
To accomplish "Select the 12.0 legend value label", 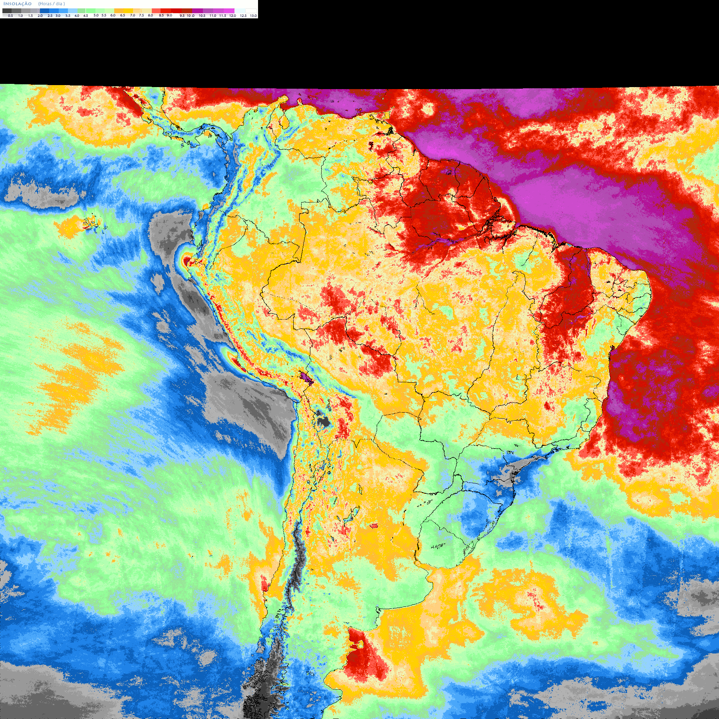I will (233, 16).
